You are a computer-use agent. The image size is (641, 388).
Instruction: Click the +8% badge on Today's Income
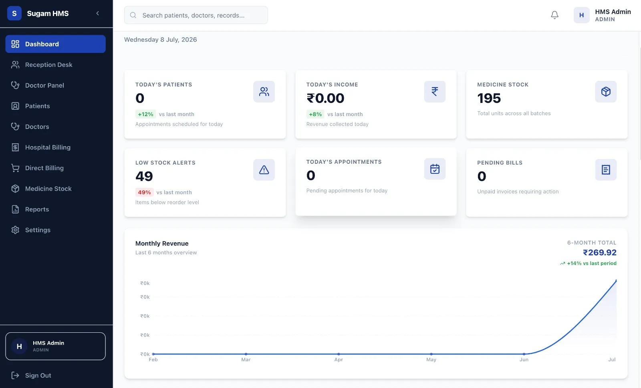click(315, 114)
